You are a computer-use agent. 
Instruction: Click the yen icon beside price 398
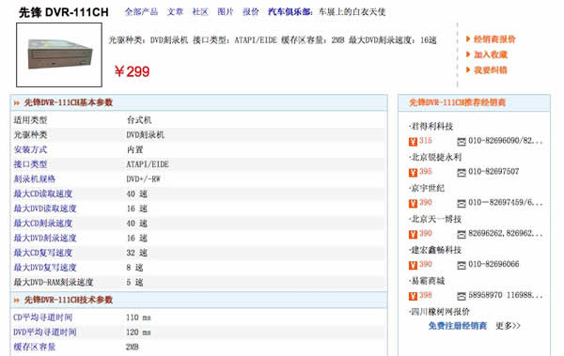413,296
